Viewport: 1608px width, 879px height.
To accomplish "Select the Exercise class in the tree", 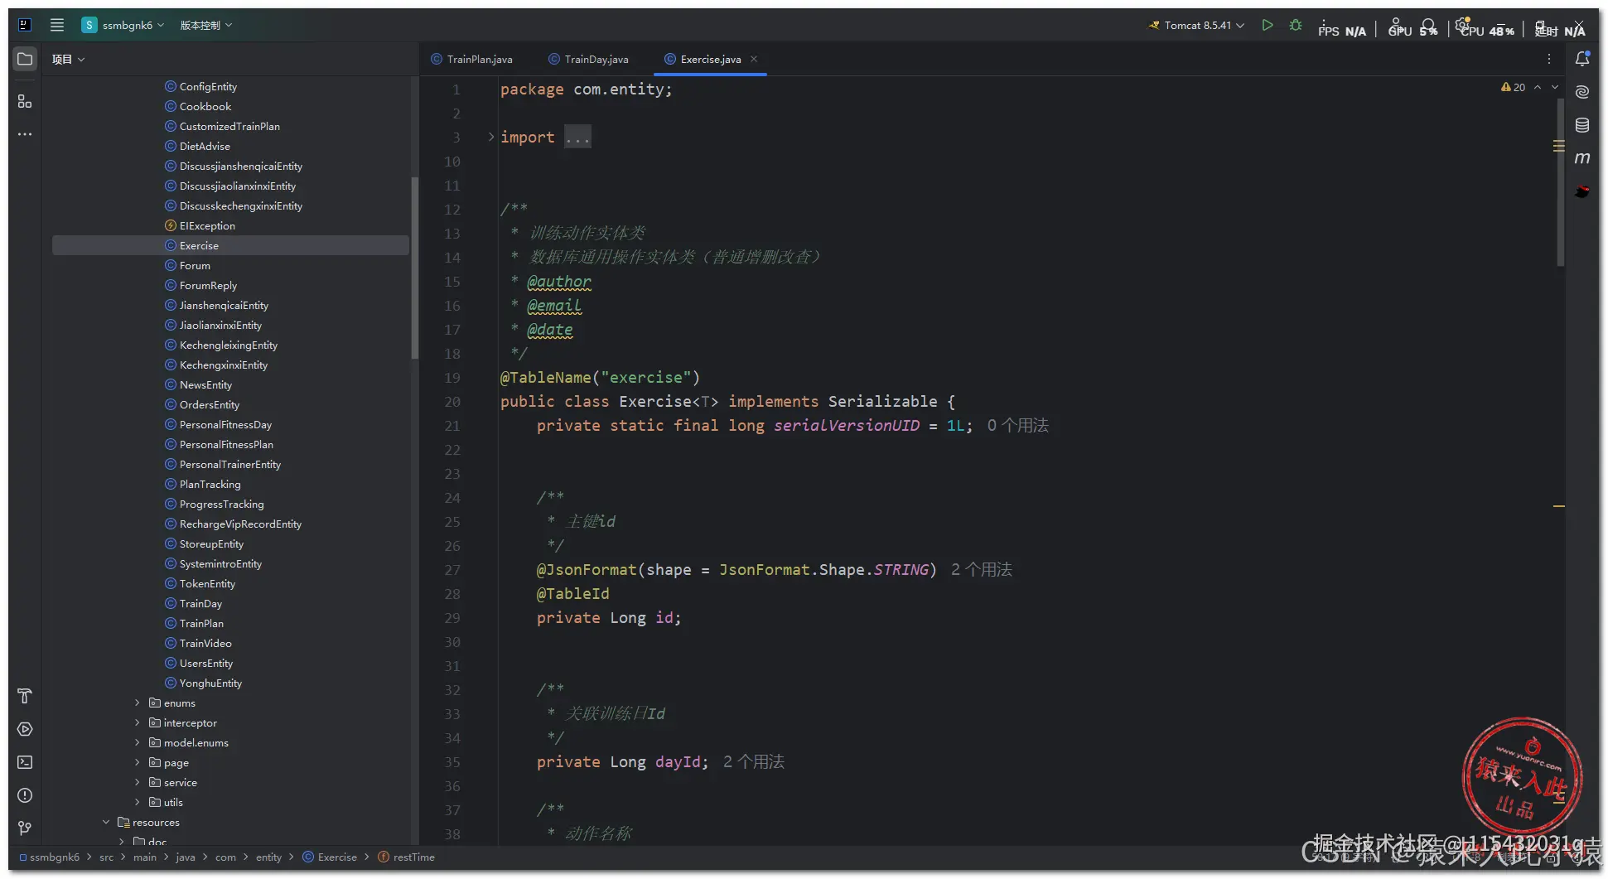I will (230, 246).
